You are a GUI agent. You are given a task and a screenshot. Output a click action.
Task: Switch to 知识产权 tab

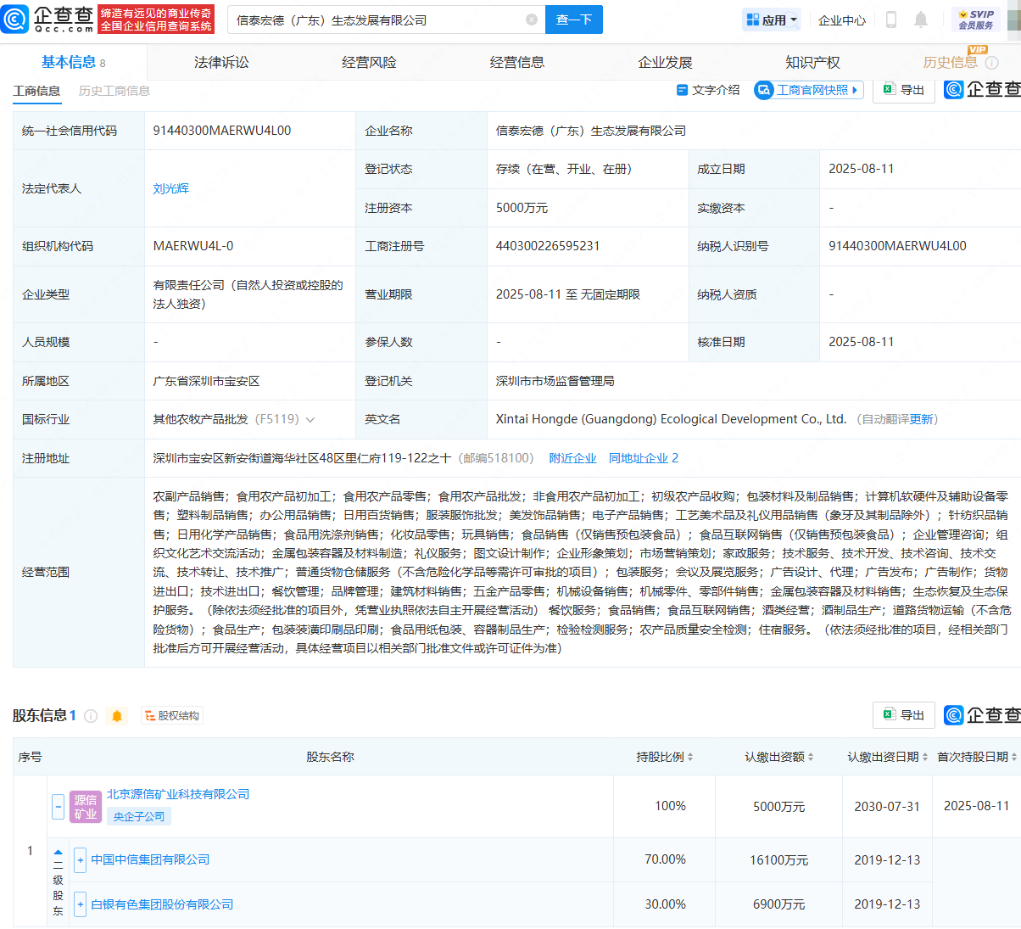(x=812, y=62)
